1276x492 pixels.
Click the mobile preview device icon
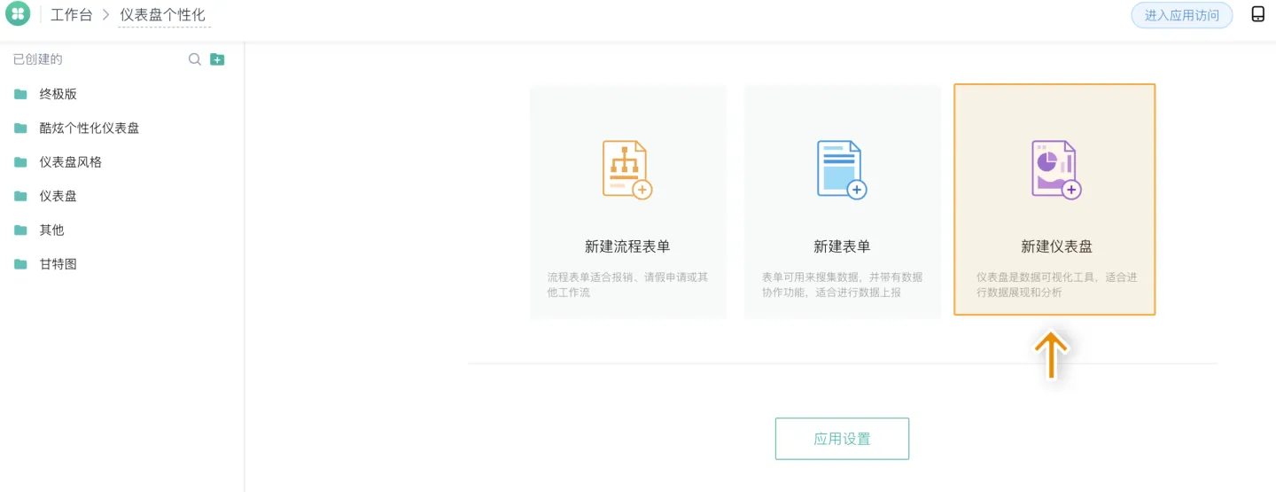(1257, 14)
